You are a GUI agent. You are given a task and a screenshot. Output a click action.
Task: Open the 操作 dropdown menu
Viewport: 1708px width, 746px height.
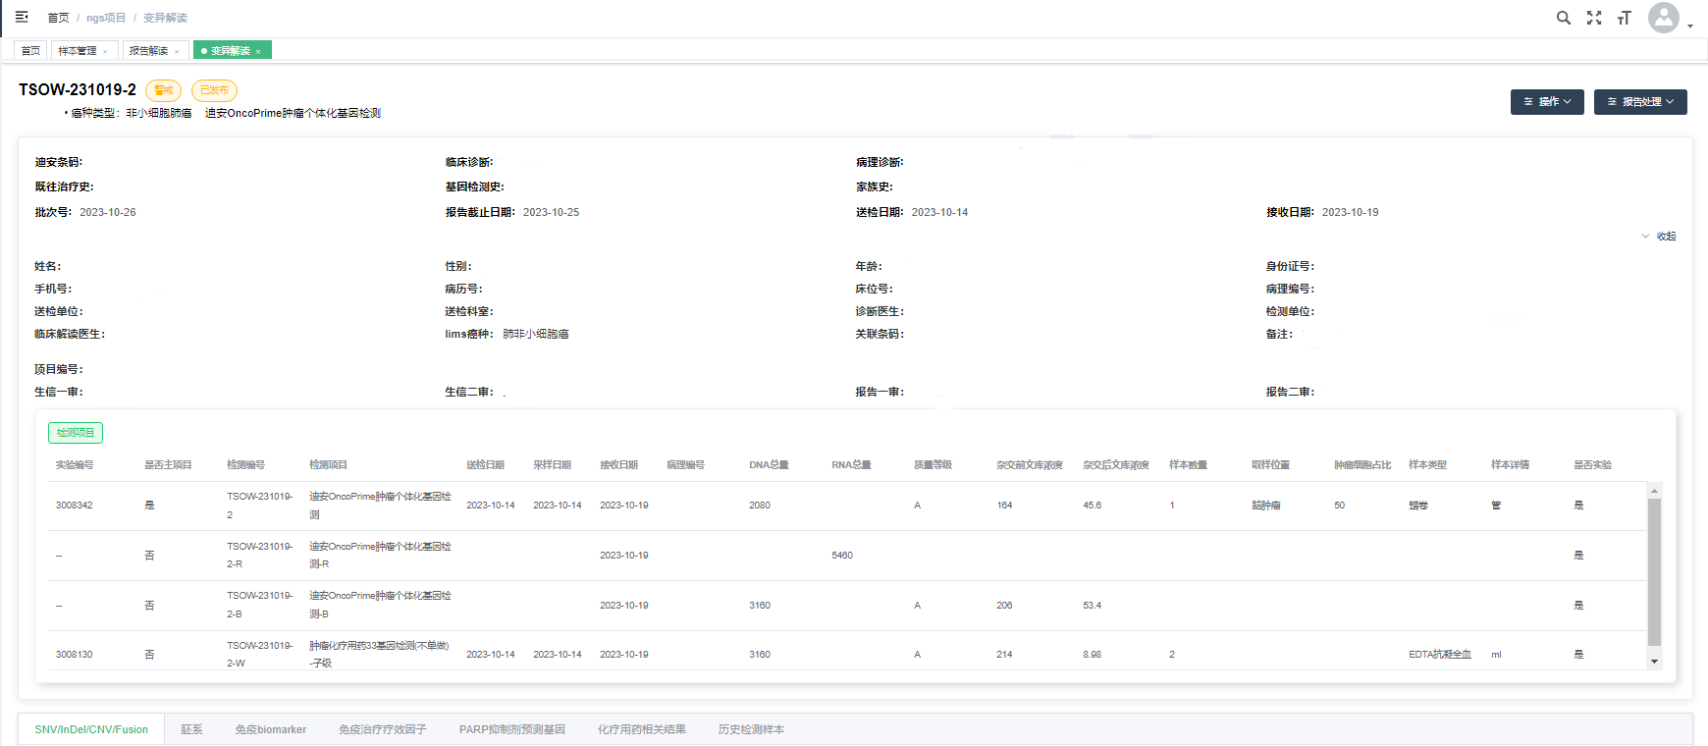(1547, 102)
